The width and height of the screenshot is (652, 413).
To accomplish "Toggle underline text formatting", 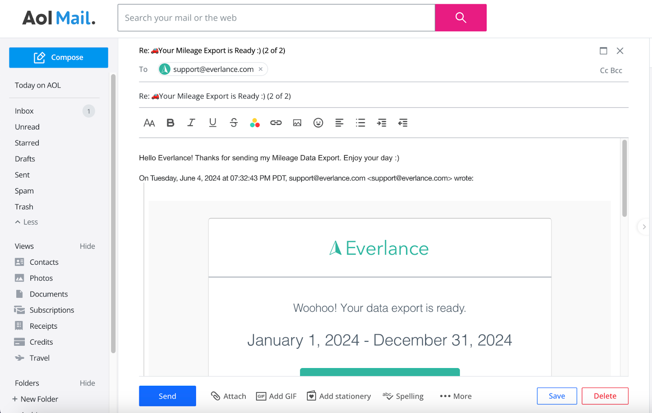I will 213,123.
